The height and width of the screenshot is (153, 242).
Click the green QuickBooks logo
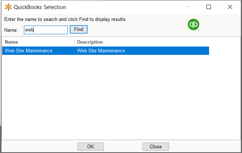[x=194, y=25]
